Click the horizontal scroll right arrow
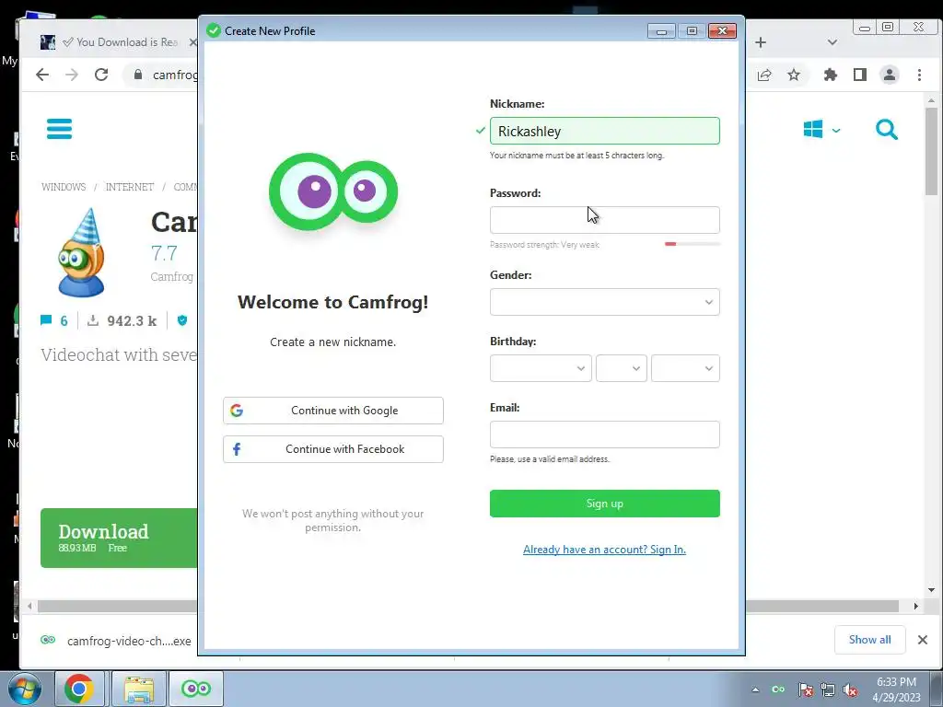The height and width of the screenshot is (707, 943). click(916, 606)
